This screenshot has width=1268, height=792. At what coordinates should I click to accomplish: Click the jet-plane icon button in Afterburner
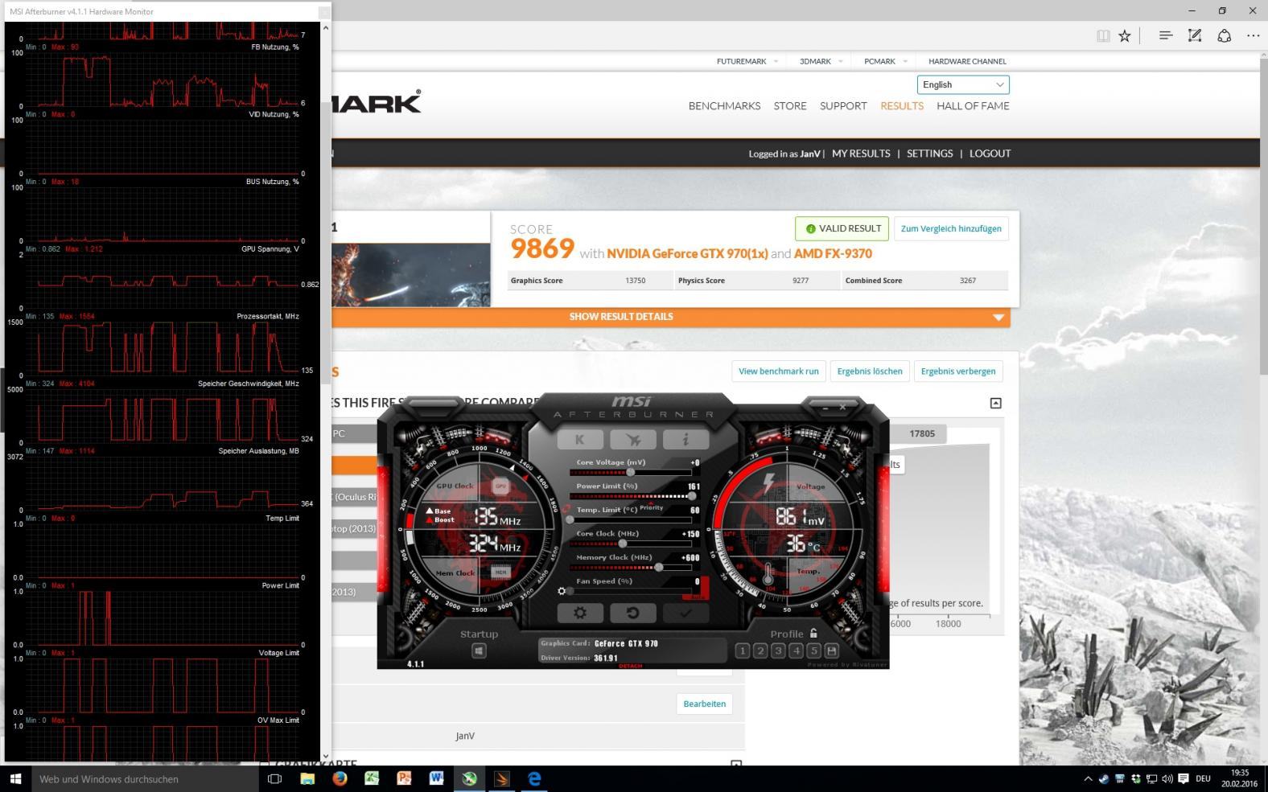pyautogui.click(x=633, y=439)
